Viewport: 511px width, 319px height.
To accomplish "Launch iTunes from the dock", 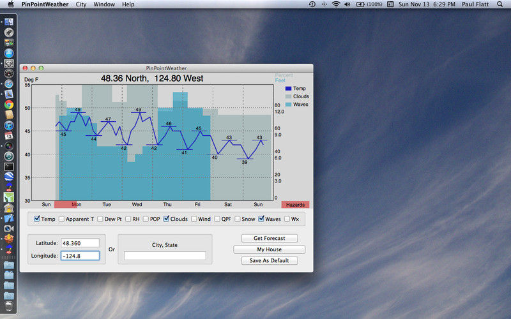I will (x=9, y=125).
